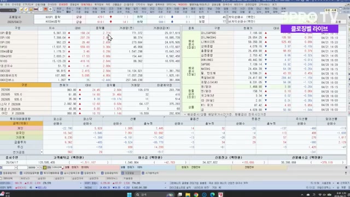This screenshot has width=350, height=197.
Task: Click the yellow lock icon in toolbar
Action: click(31, 9)
